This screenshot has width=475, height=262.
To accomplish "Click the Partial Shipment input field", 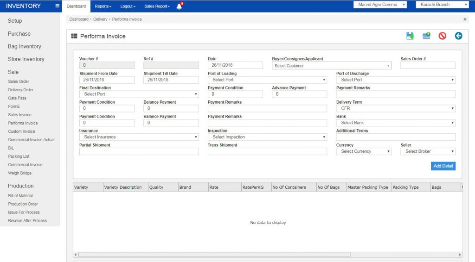I will point(139,151).
